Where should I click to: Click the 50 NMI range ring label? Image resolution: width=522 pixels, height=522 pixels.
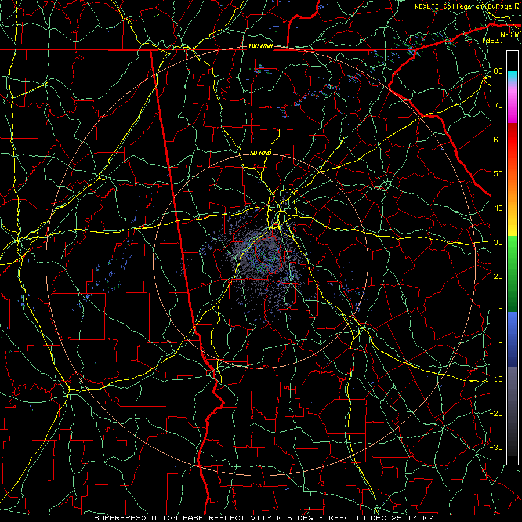pos(260,153)
